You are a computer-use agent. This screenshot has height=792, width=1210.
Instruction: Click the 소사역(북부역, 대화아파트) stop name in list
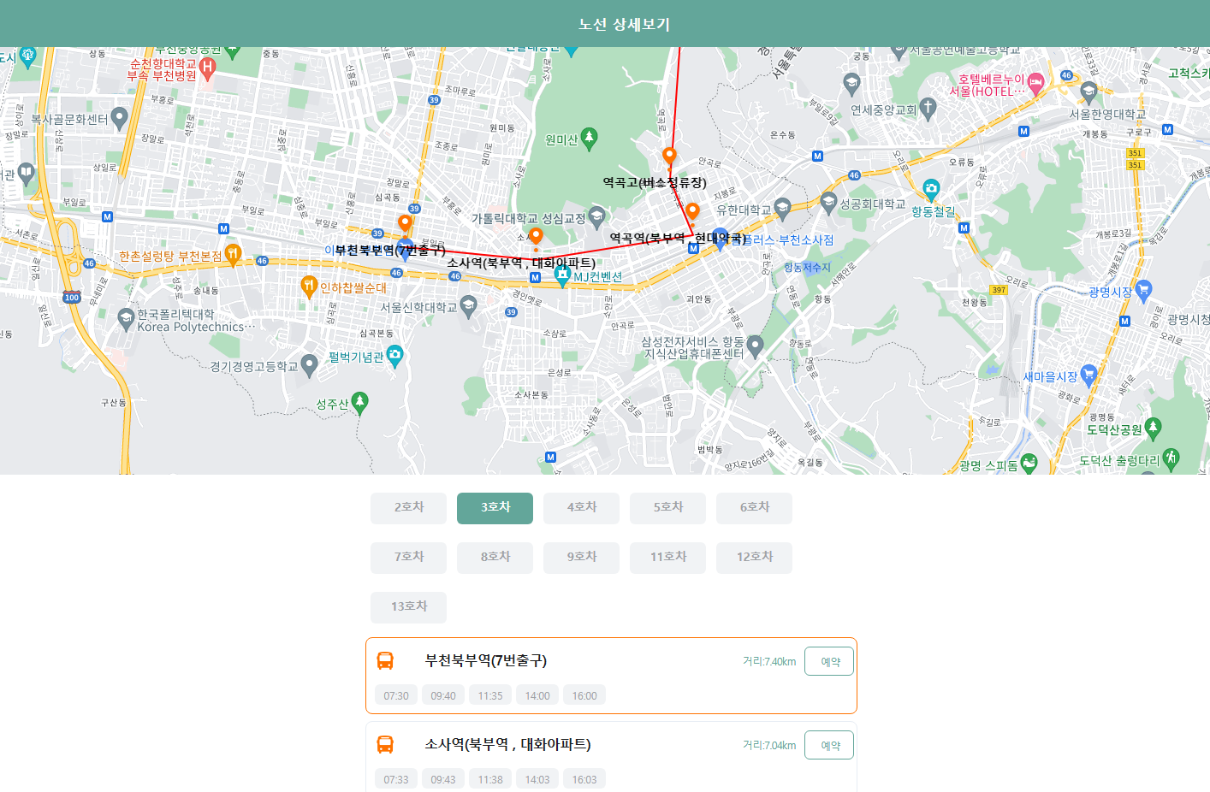click(507, 745)
